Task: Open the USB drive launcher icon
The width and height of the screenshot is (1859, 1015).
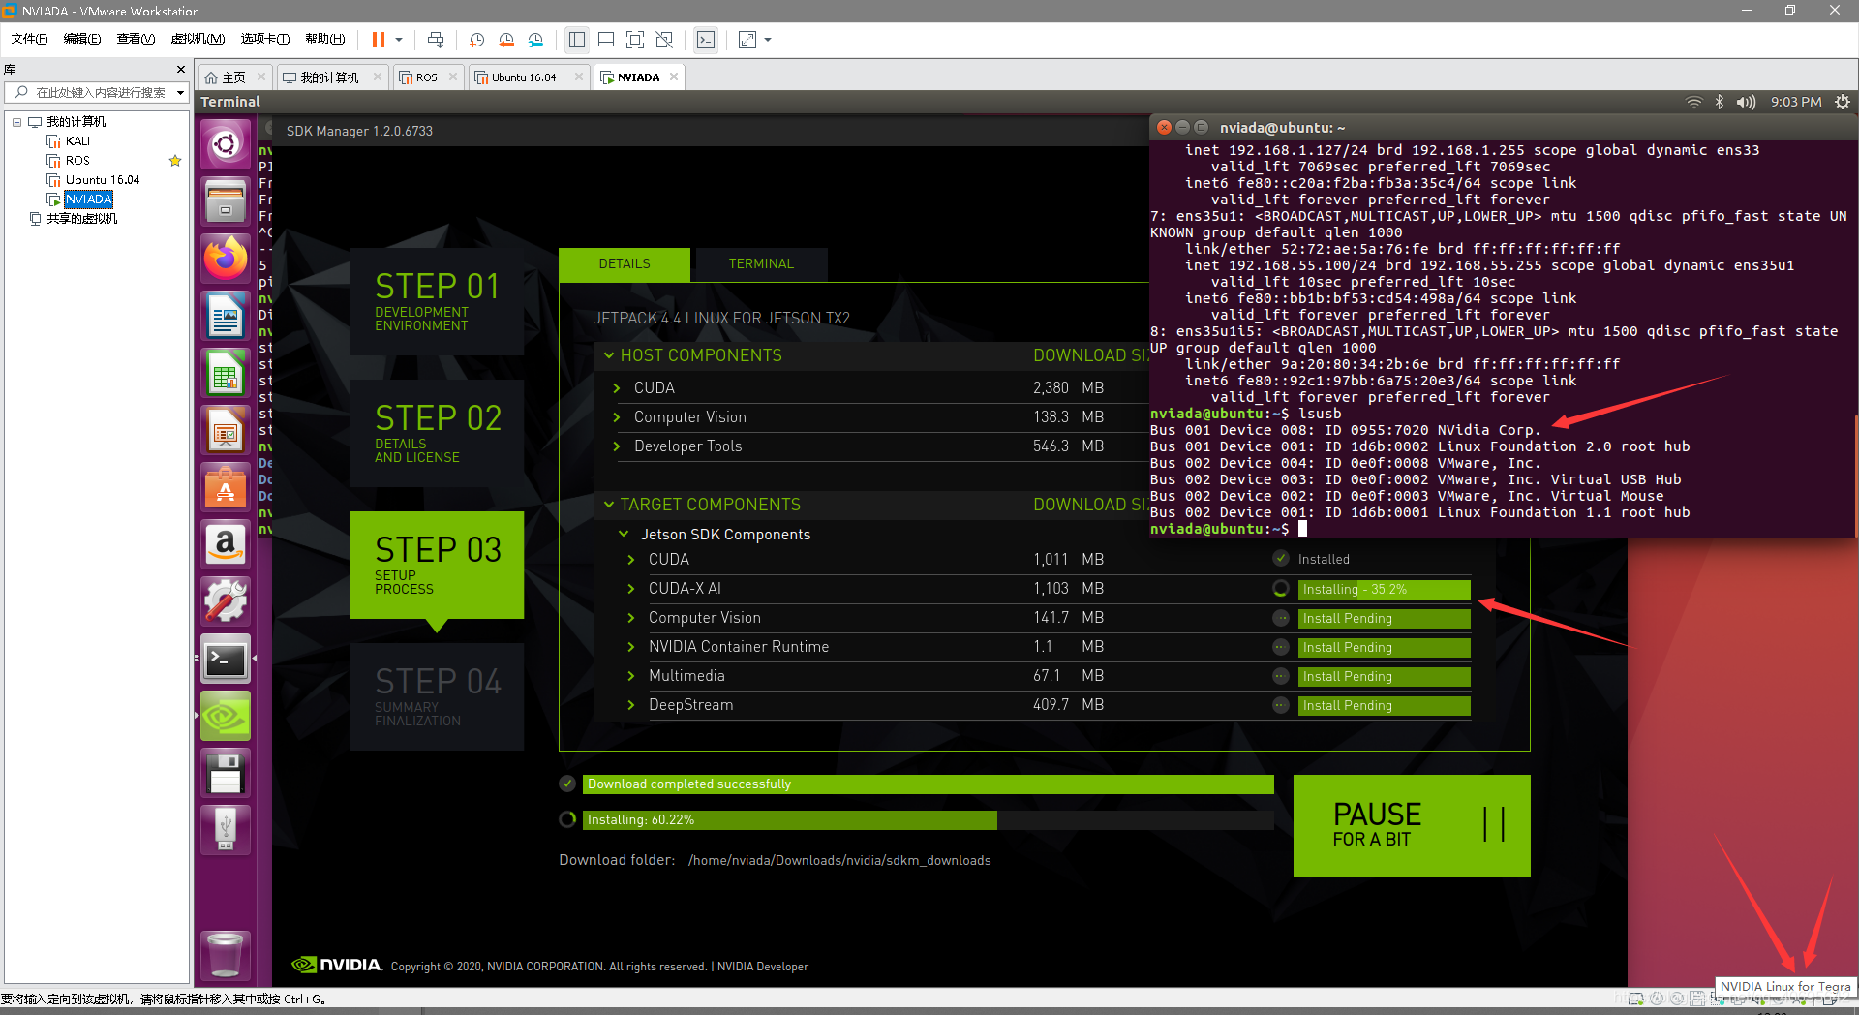Action: click(x=226, y=830)
